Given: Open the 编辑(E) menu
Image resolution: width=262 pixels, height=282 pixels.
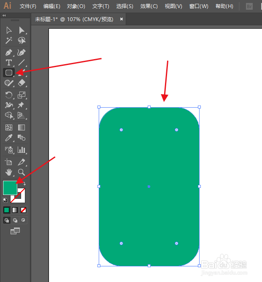Looking at the screenshot, I should click(x=52, y=6).
